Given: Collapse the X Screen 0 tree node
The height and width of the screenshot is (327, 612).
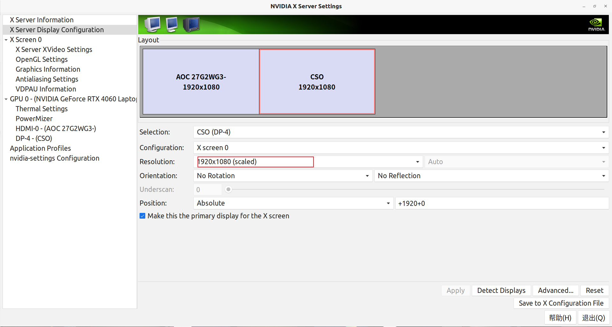Looking at the screenshot, I should point(6,40).
